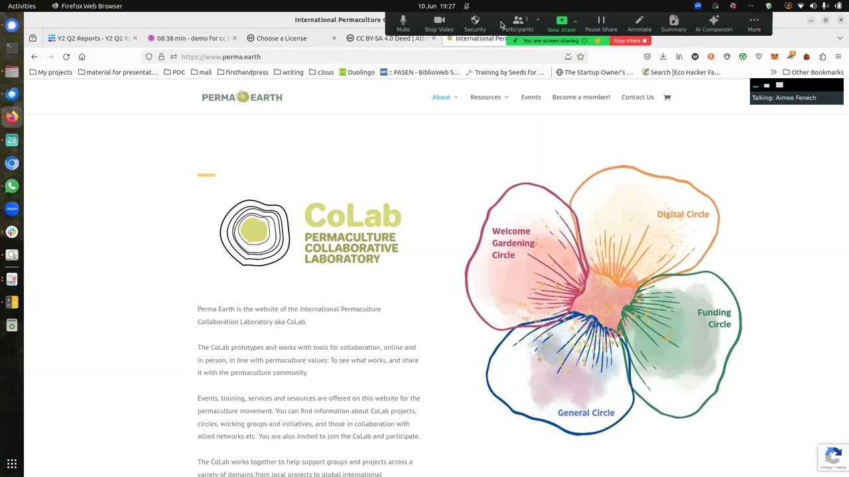Close the Choose a License tab
This screenshot has height=477, width=849.
coord(334,38)
